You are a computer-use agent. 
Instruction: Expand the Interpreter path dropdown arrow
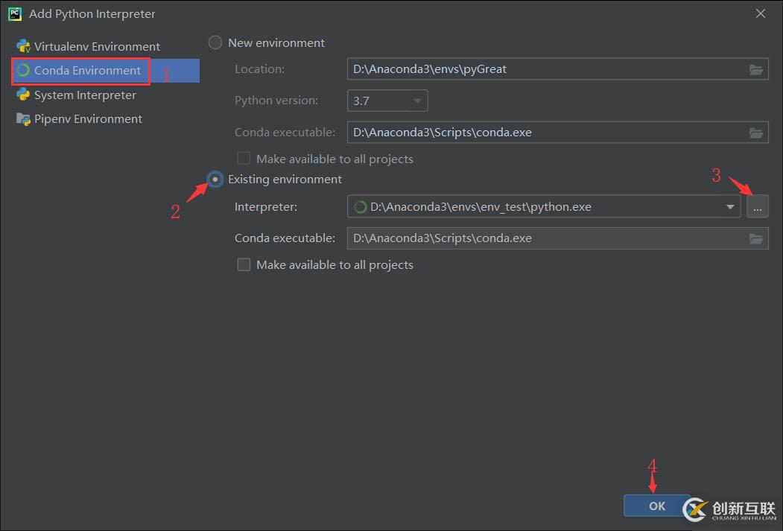731,207
